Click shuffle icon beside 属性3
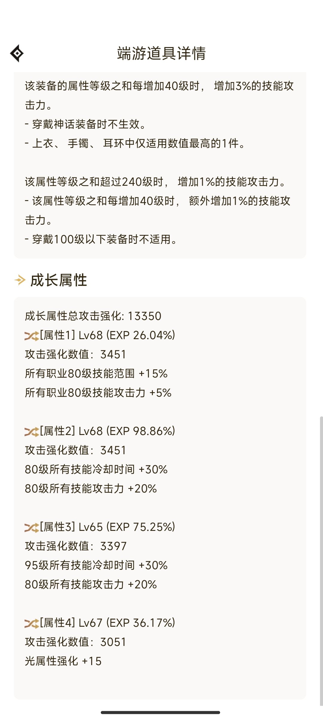 point(32,528)
